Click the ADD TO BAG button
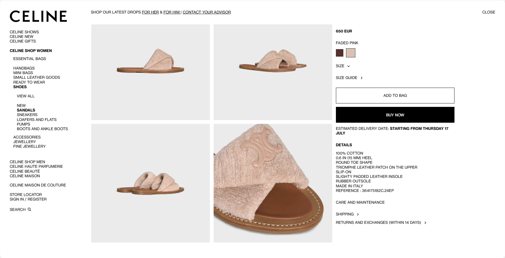The width and height of the screenshot is (505, 258). pyautogui.click(x=395, y=95)
